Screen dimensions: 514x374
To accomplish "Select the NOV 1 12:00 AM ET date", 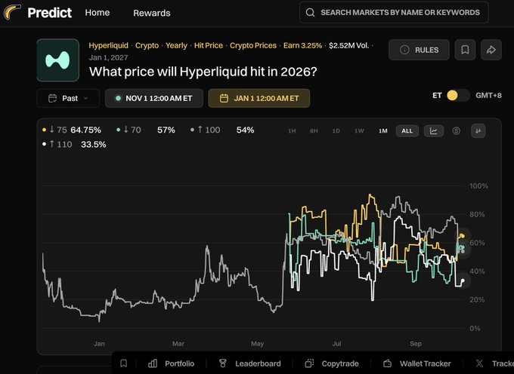I will (154, 98).
